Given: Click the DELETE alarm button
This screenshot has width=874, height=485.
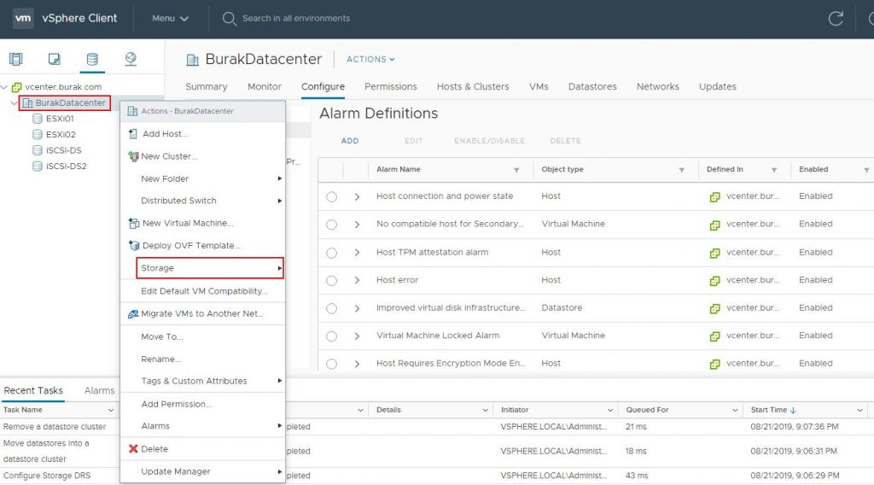Looking at the screenshot, I should coord(565,141).
